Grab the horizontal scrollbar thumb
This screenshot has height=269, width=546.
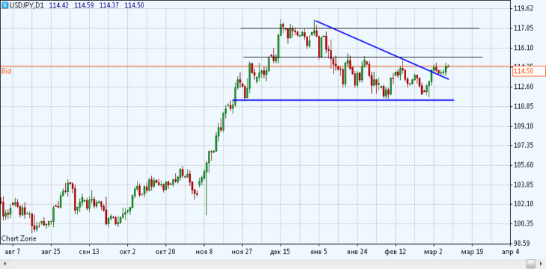tap(531, 264)
